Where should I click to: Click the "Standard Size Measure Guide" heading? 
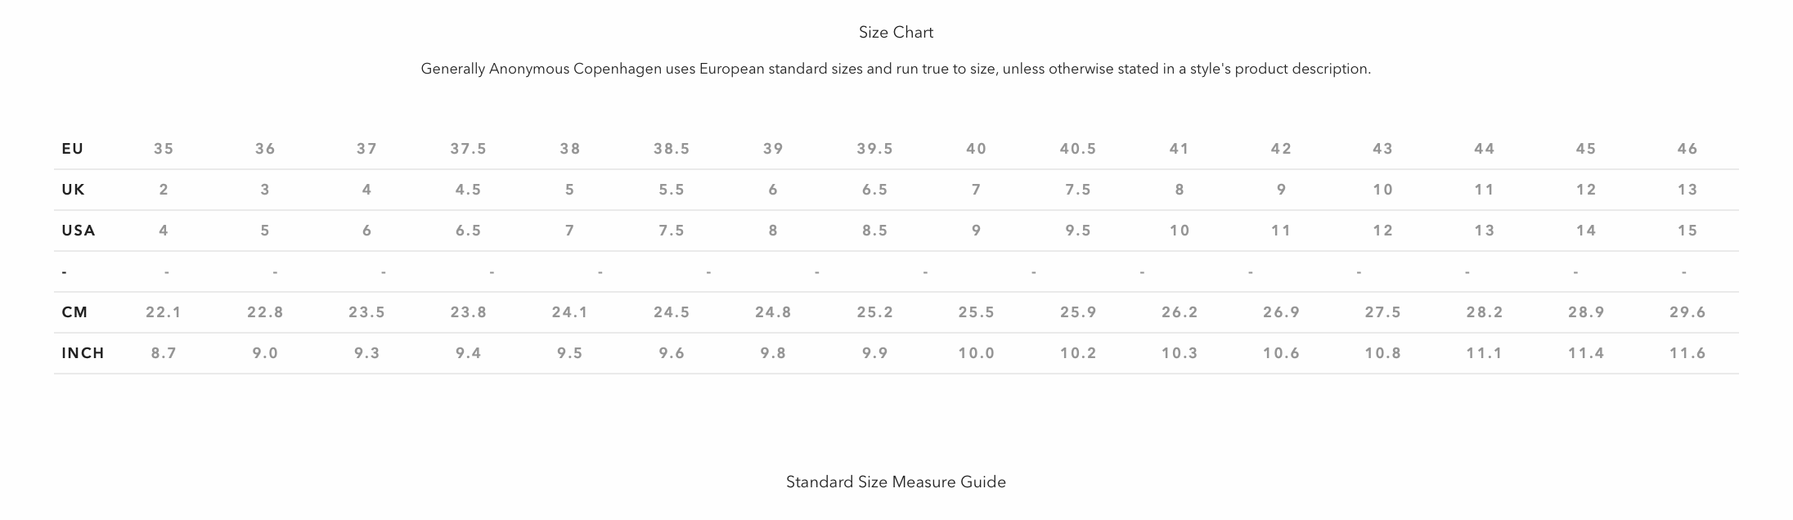896,482
